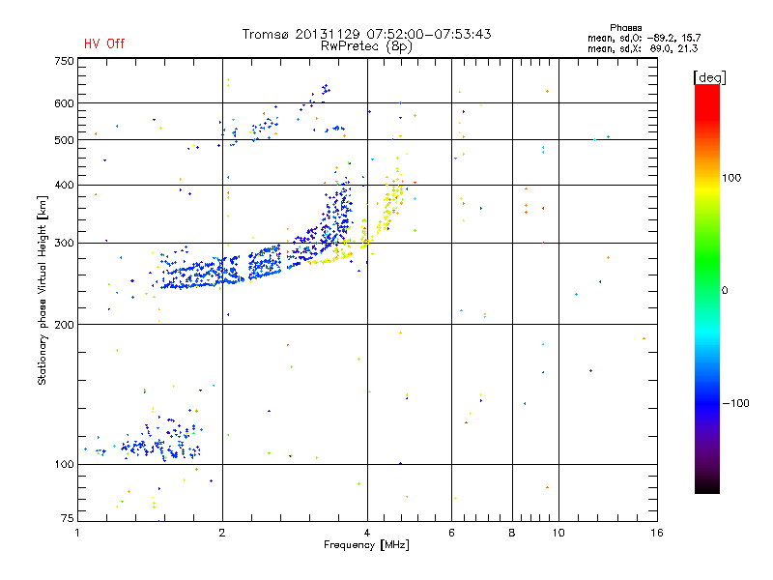The image size is (773, 580).
Task: Click the '16' frequency axis label
Action: 657,533
